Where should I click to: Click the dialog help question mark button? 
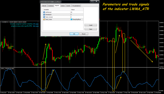click(92, 1)
